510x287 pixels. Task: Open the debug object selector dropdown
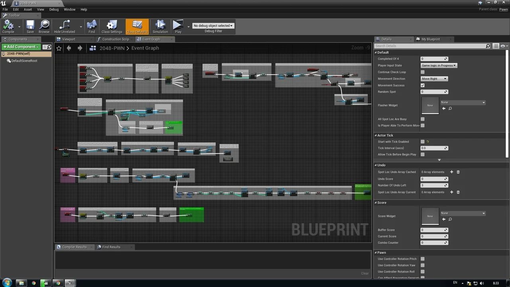[x=213, y=26]
